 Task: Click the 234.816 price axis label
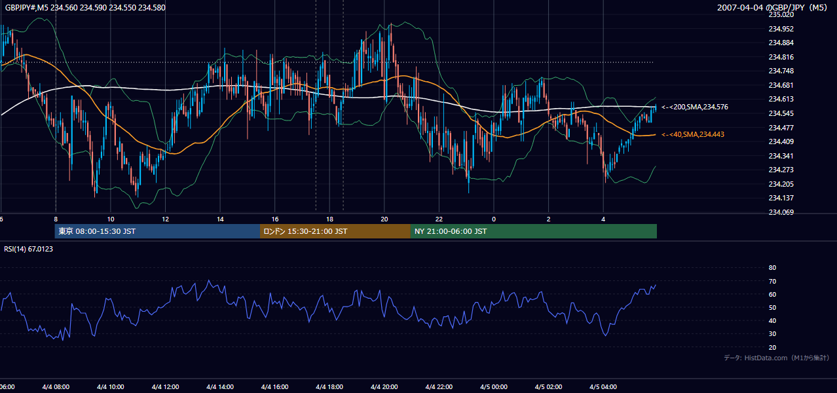coord(781,57)
